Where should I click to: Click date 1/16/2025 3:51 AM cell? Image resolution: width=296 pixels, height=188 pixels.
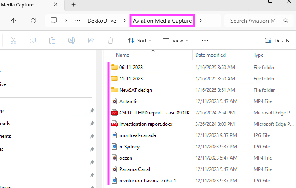215,90
